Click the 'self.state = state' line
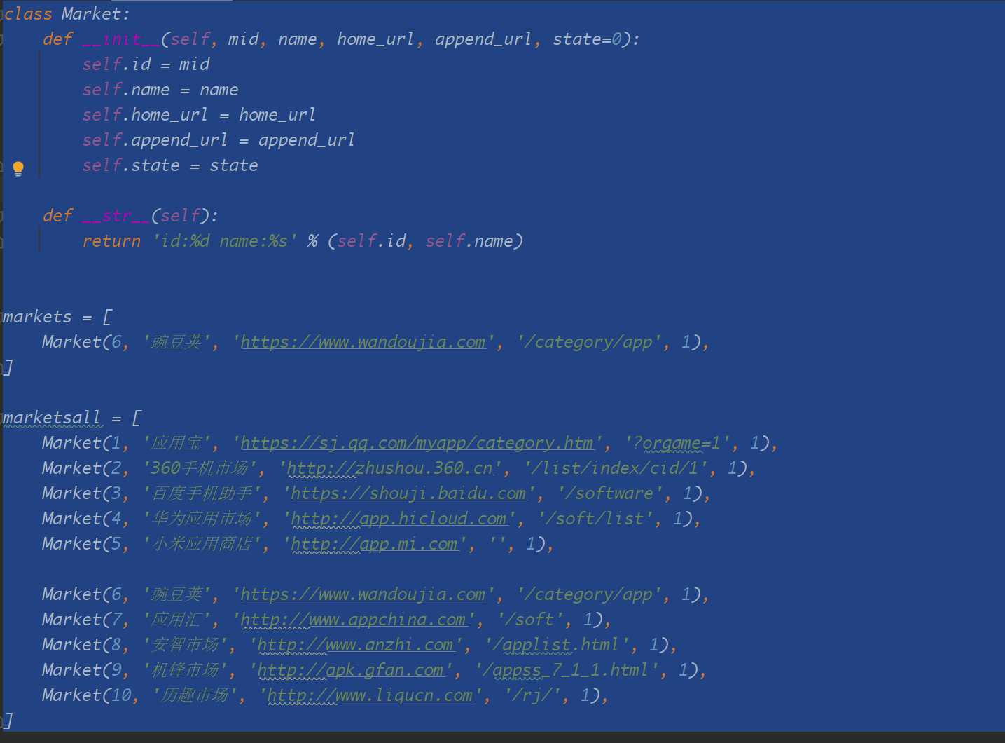Viewport: 1005px width, 743px height. click(170, 165)
